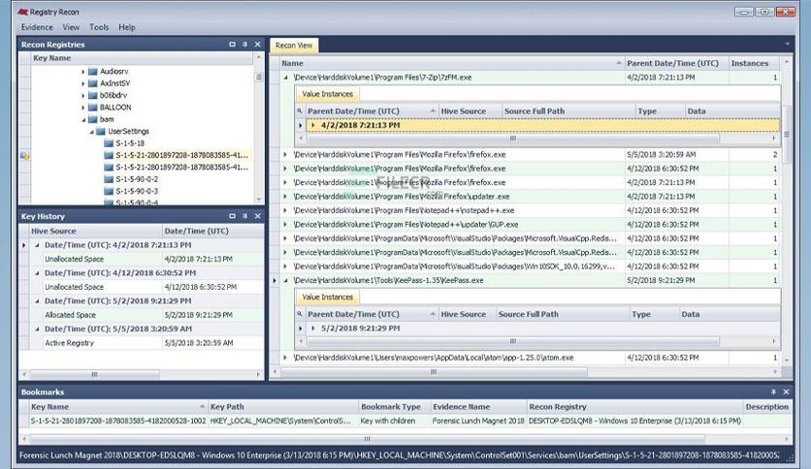Click the bookmark marker beside the selected key
The image size is (811, 469).
[25, 155]
